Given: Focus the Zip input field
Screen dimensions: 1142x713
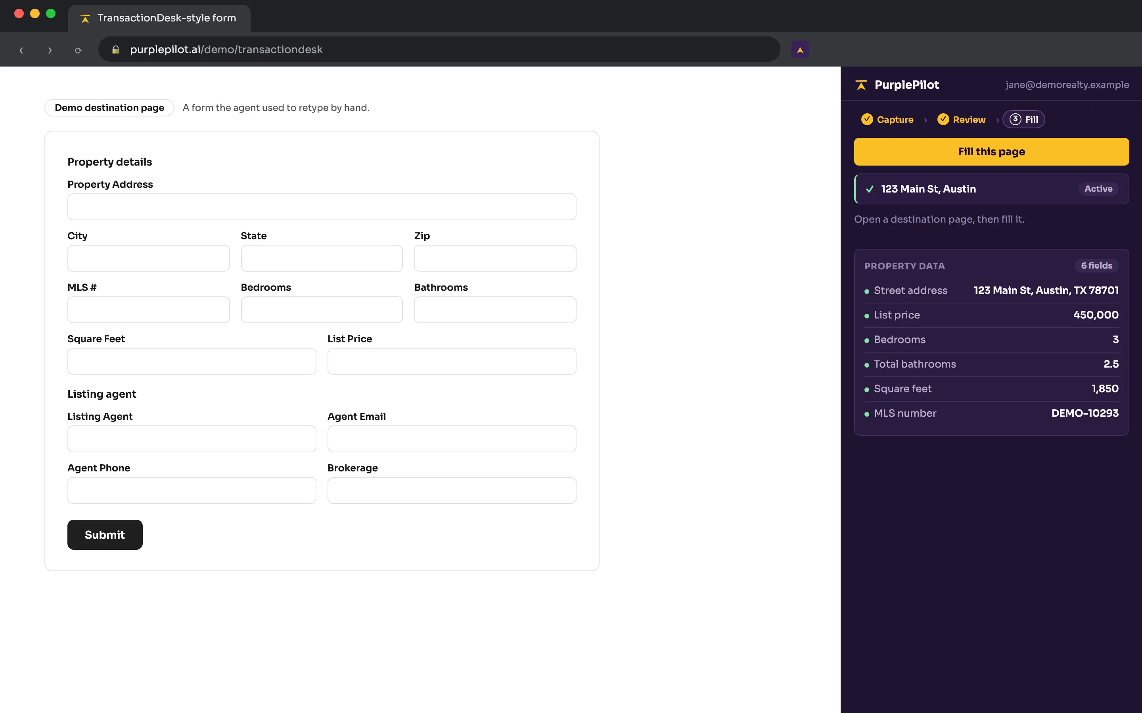Looking at the screenshot, I should tap(495, 258).
